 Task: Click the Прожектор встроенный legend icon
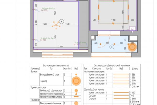(76, 94)
